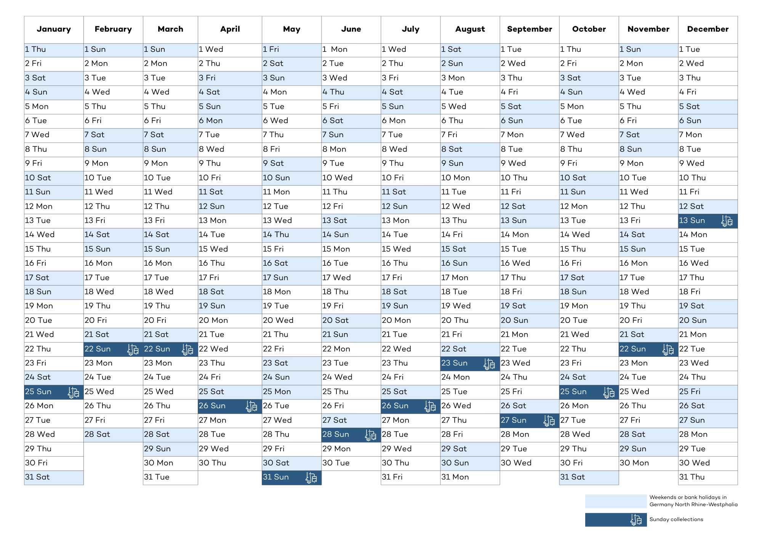762x539 pixels.
Task: Click the collection icon on January 25
Action: (74, 392)
